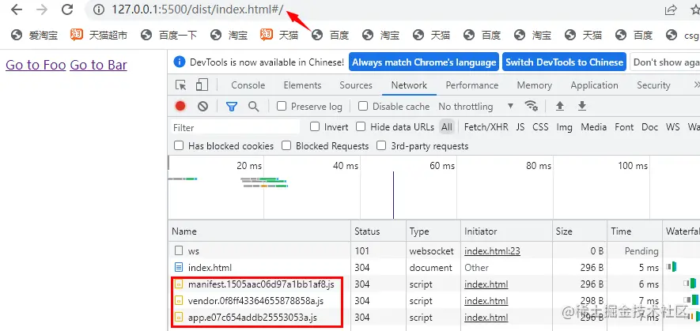Select the All request type filter

coord(446,127)
